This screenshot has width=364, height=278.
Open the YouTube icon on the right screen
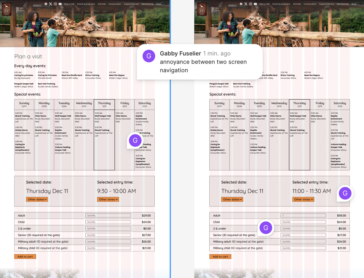point(255,4)
